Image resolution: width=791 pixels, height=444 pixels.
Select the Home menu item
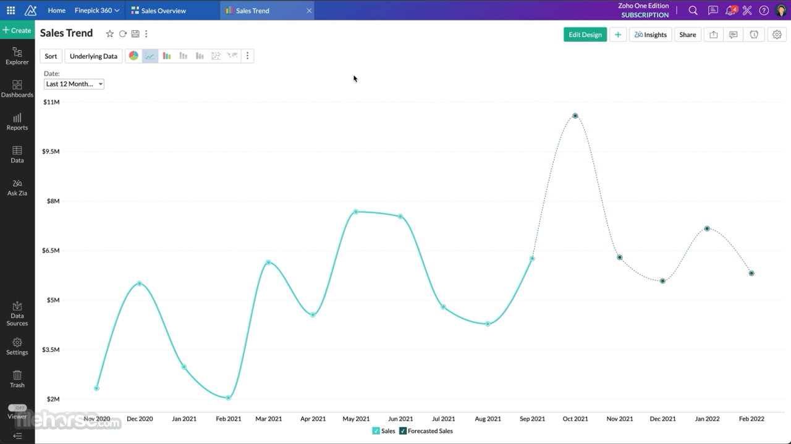56,10
